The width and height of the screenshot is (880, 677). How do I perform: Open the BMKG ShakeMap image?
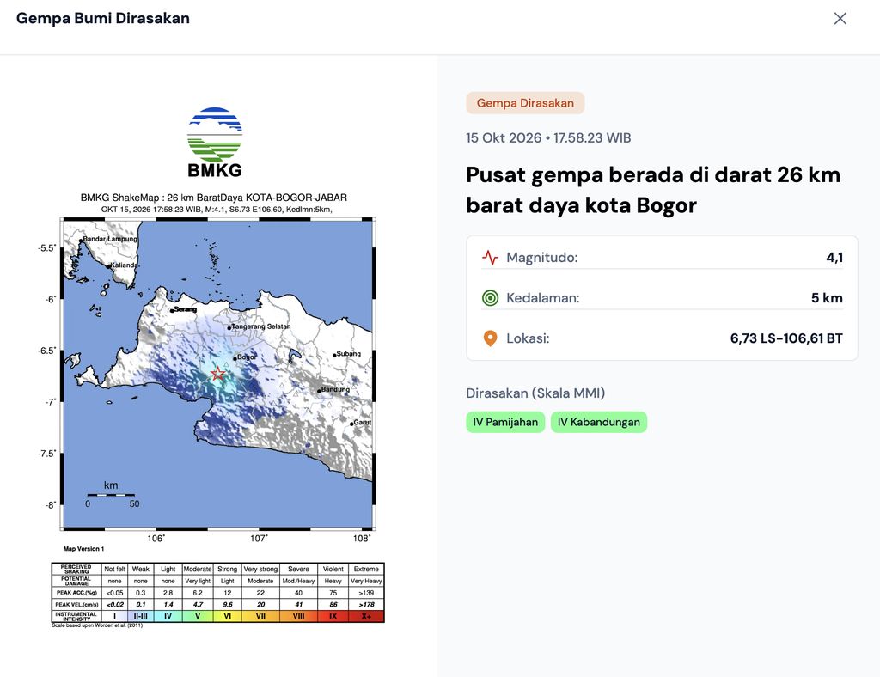click(217, 368)
